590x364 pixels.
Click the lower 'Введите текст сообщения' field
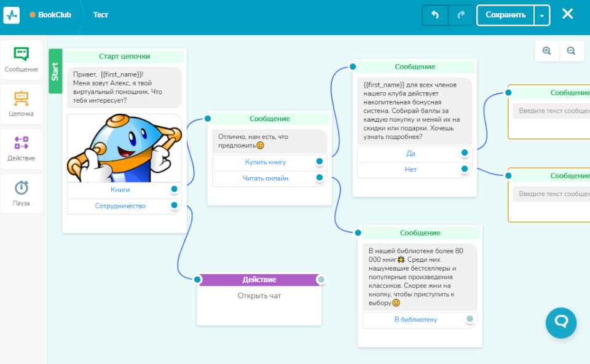(552, 194)
